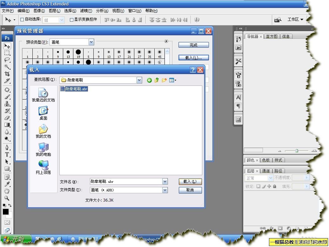Click the navigator zoom slider handle
Image resolution: width=329 pixels, height=247 pixels.
pos(297,151)
